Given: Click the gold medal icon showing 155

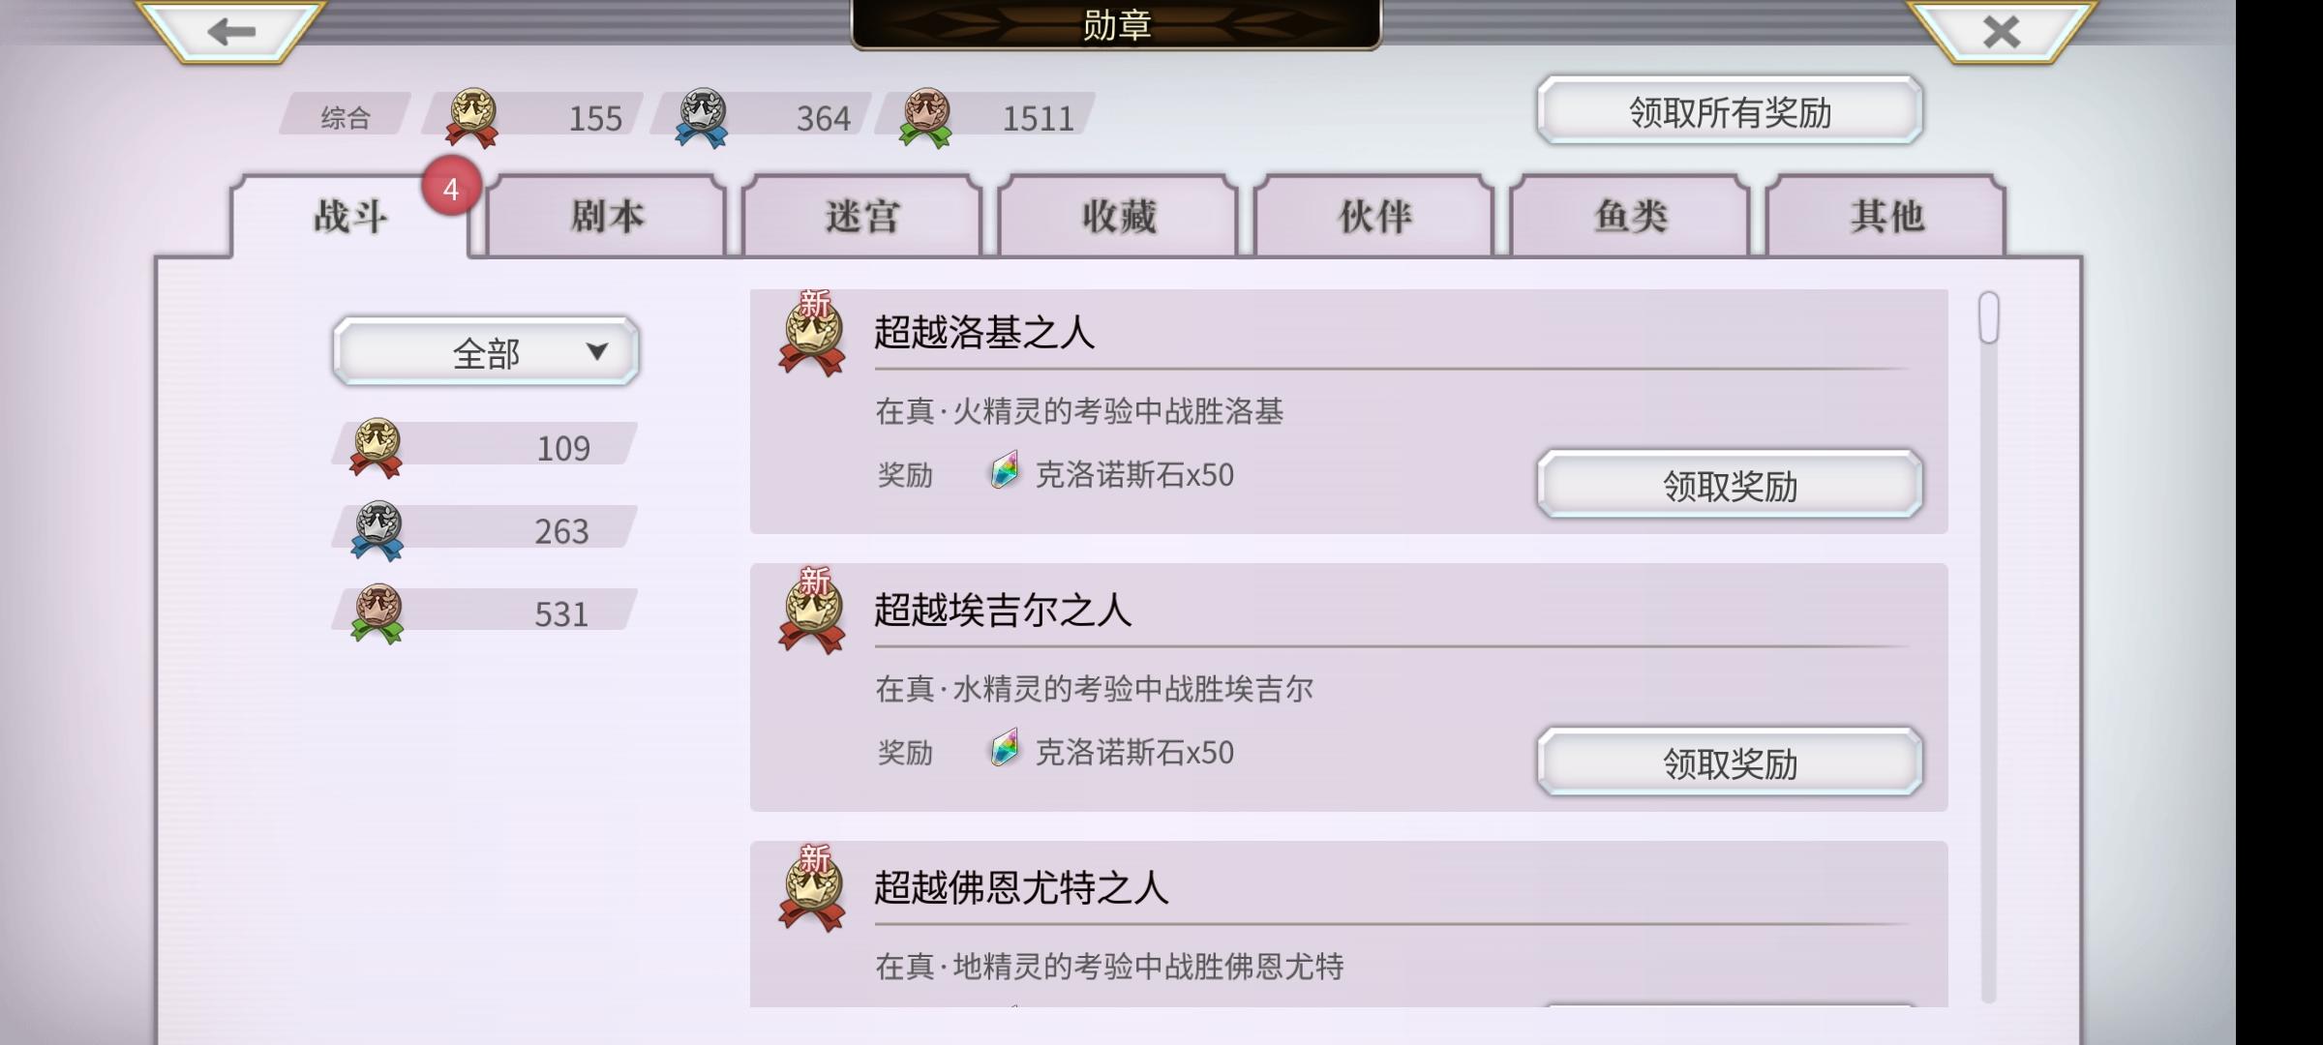Looking at the screenshot, I should 471,118.
